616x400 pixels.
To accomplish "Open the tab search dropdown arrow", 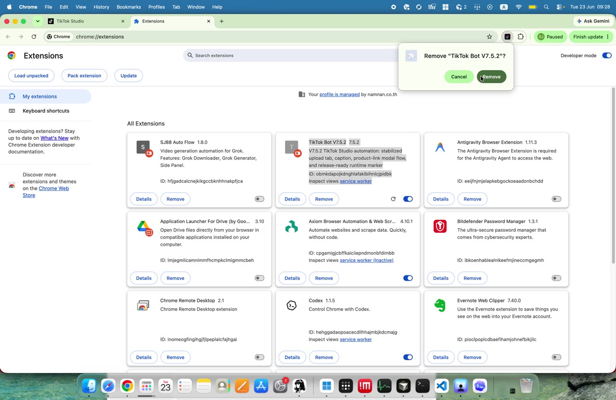I will tap(38, 21).
